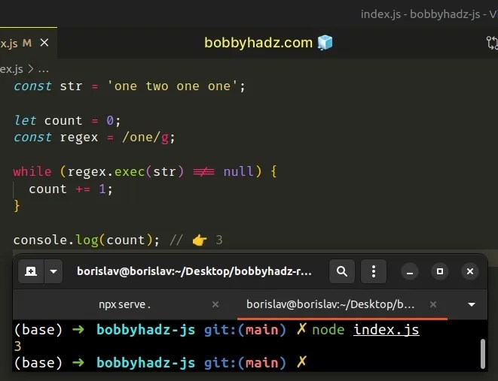Maximize the terminal window

(440, 271)
